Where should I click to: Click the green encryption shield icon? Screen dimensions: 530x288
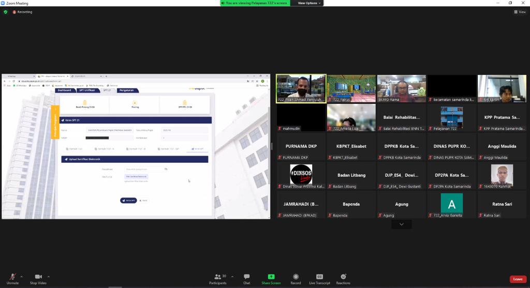[6, 12]
